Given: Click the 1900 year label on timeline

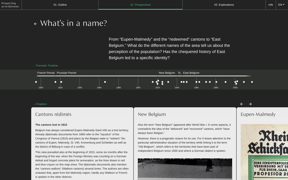Looking at the screenshot, I should 138,88.
